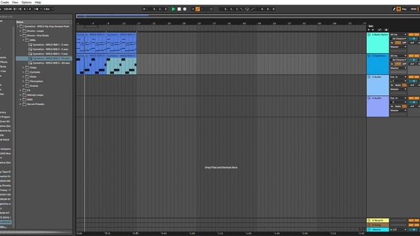This screenshot has height=236, width=420.
Task: Open Master track 1/2 output dropdown
Action: [x=398, y=229]
